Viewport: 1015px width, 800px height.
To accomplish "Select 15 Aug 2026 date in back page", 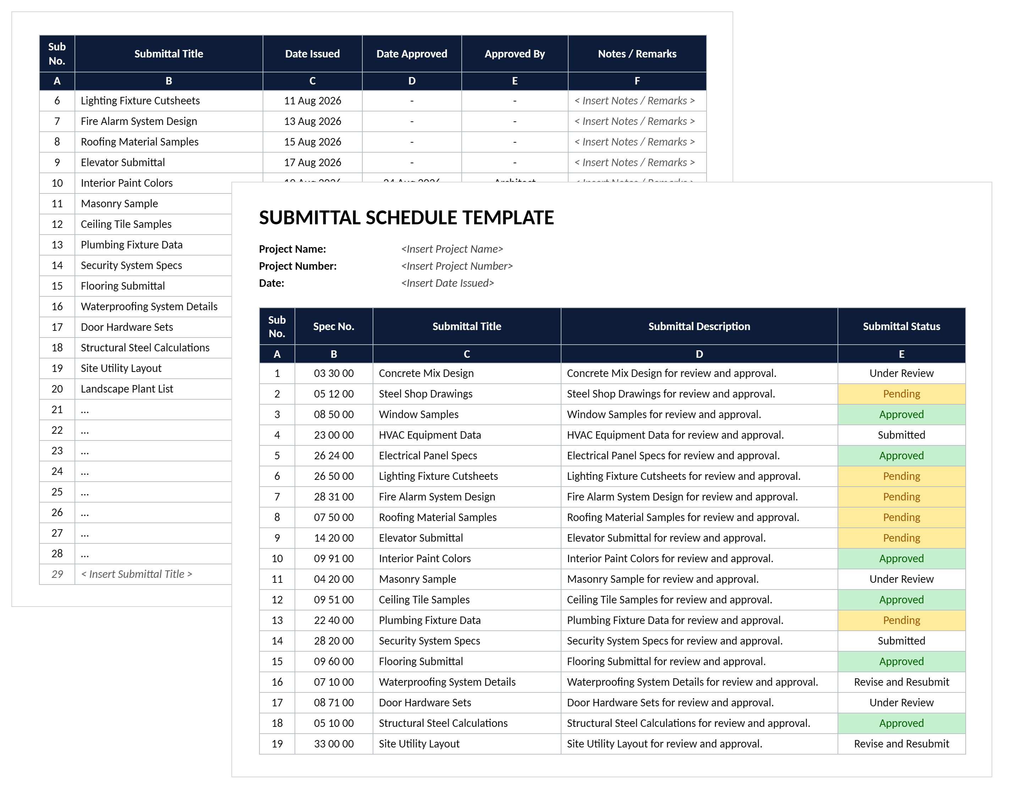I will coord(312,142).
